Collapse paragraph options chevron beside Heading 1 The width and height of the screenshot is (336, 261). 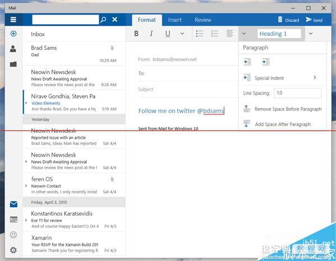coord(244,34)
